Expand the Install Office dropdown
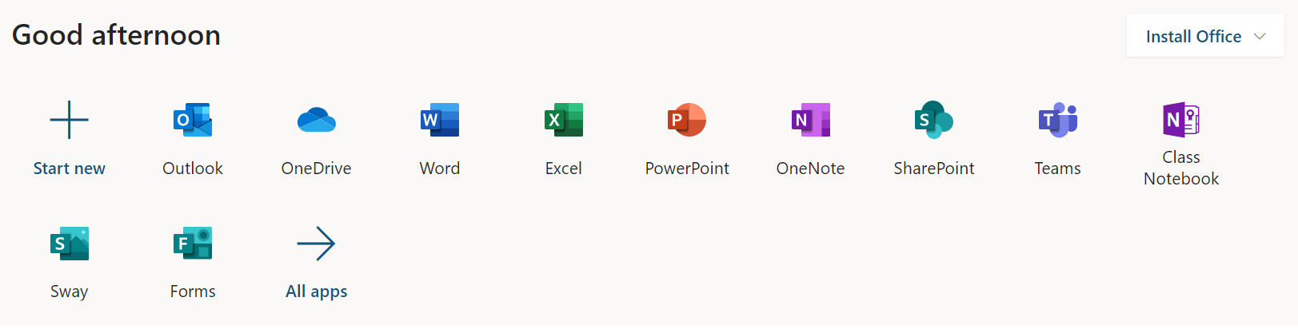 [x=1192, y=37]
